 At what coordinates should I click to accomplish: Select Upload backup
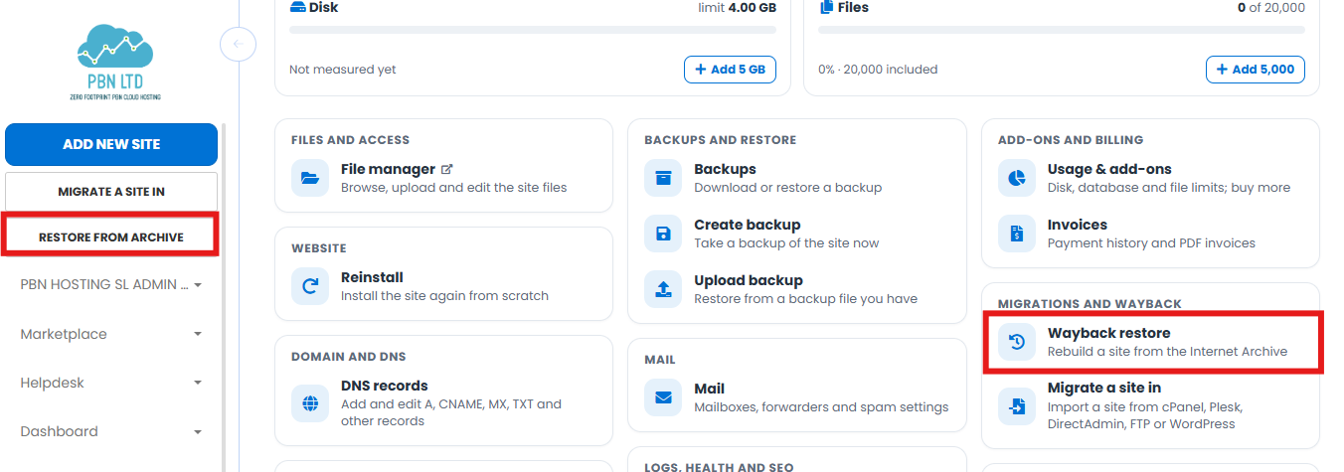tap(748, 280)
